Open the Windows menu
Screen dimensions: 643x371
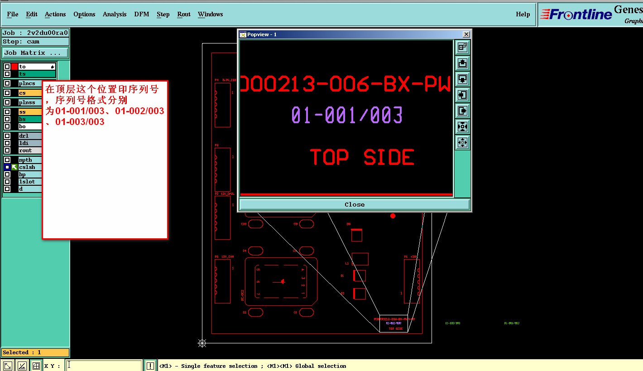point(211,14)
